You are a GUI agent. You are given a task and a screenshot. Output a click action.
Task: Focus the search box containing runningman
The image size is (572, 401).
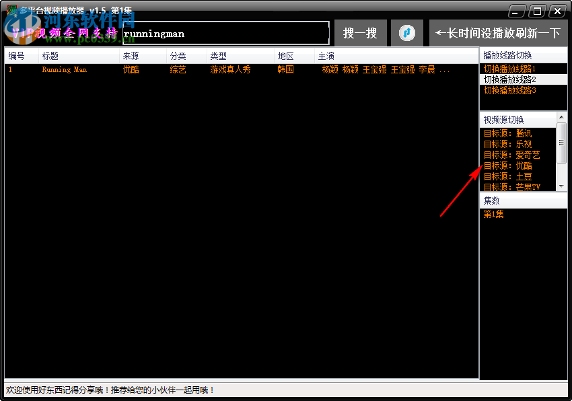point(226,33)
